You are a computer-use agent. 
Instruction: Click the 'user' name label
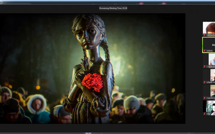click(x=209, y=114)
